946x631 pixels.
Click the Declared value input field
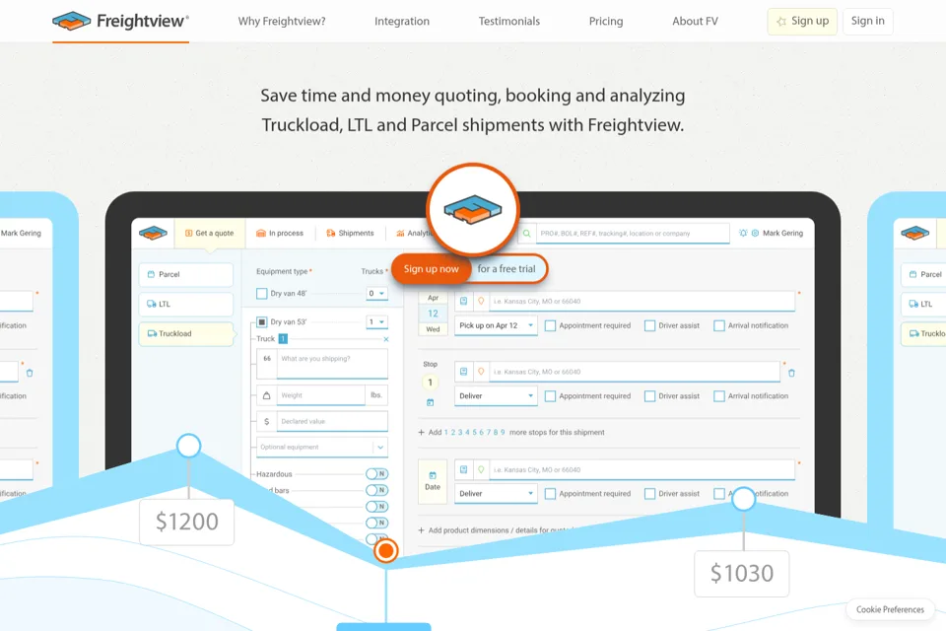332,421
